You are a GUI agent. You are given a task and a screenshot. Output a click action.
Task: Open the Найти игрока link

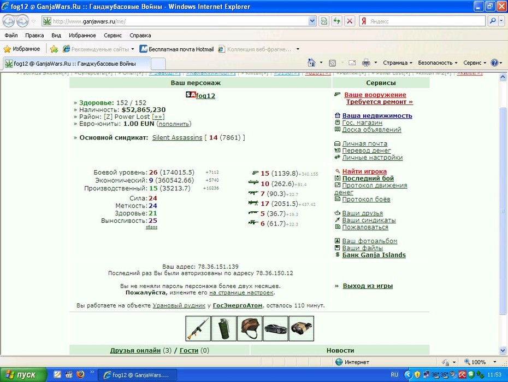point(364,171)
